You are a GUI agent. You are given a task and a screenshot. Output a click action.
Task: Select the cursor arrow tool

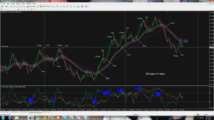[x=2, y=9]
